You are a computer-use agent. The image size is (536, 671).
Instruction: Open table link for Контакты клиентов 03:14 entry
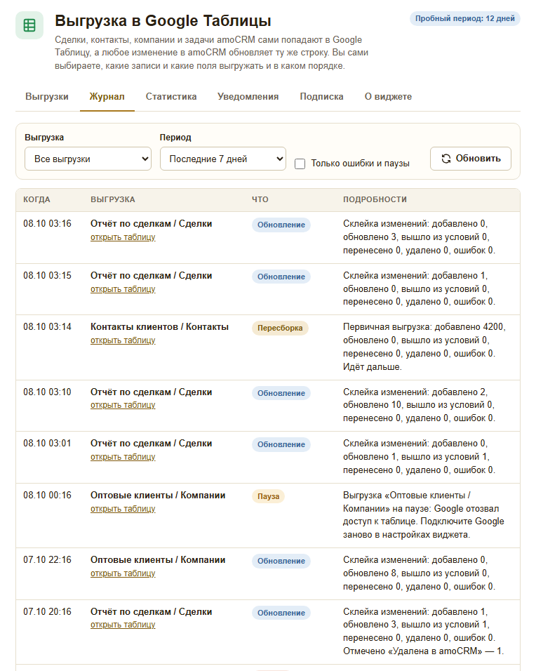[123, 340]
